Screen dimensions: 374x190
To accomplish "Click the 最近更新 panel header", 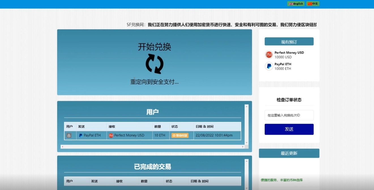I will 289,153.
